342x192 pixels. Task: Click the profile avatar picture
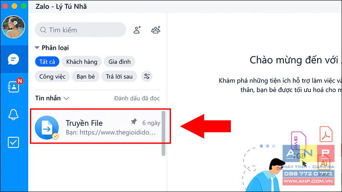pos(13,27)
